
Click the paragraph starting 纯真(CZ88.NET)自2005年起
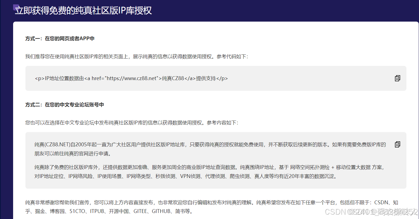(210, 149)
